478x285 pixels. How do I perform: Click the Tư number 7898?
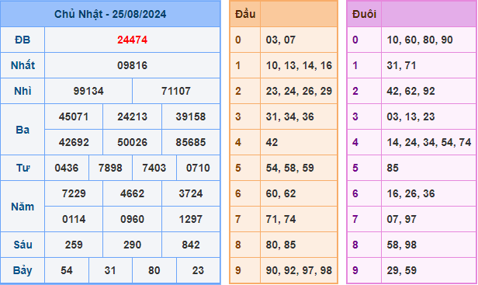[110, 168]
